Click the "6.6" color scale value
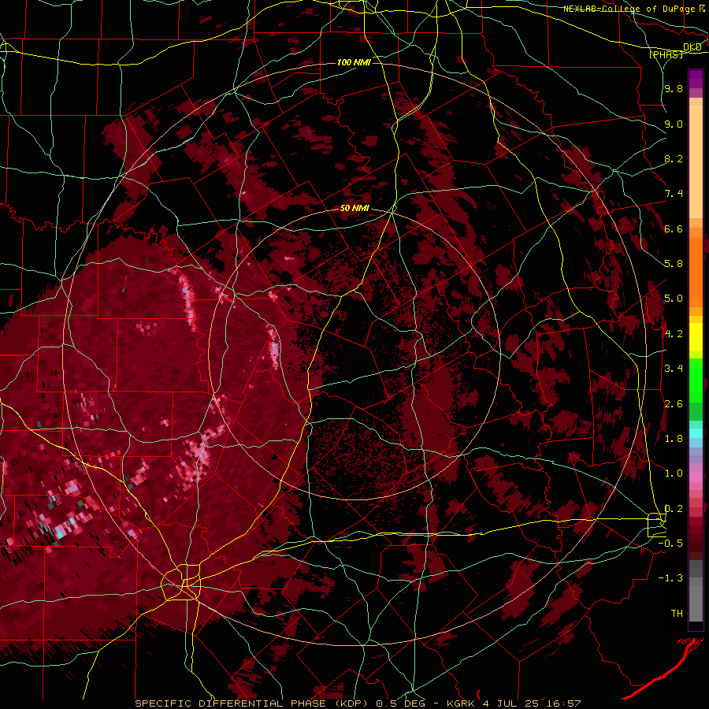This screenshot has width=709, height=709. tap(674, 229)
